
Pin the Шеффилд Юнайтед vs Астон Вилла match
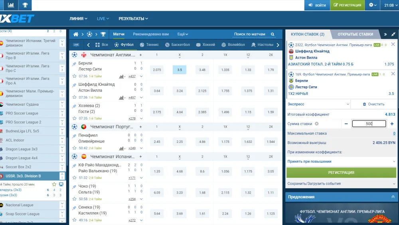pyautogui.click(x=74, y=85)
